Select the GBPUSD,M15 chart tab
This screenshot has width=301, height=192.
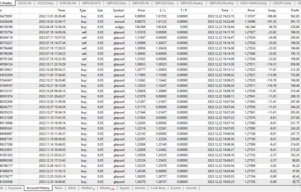92,3
